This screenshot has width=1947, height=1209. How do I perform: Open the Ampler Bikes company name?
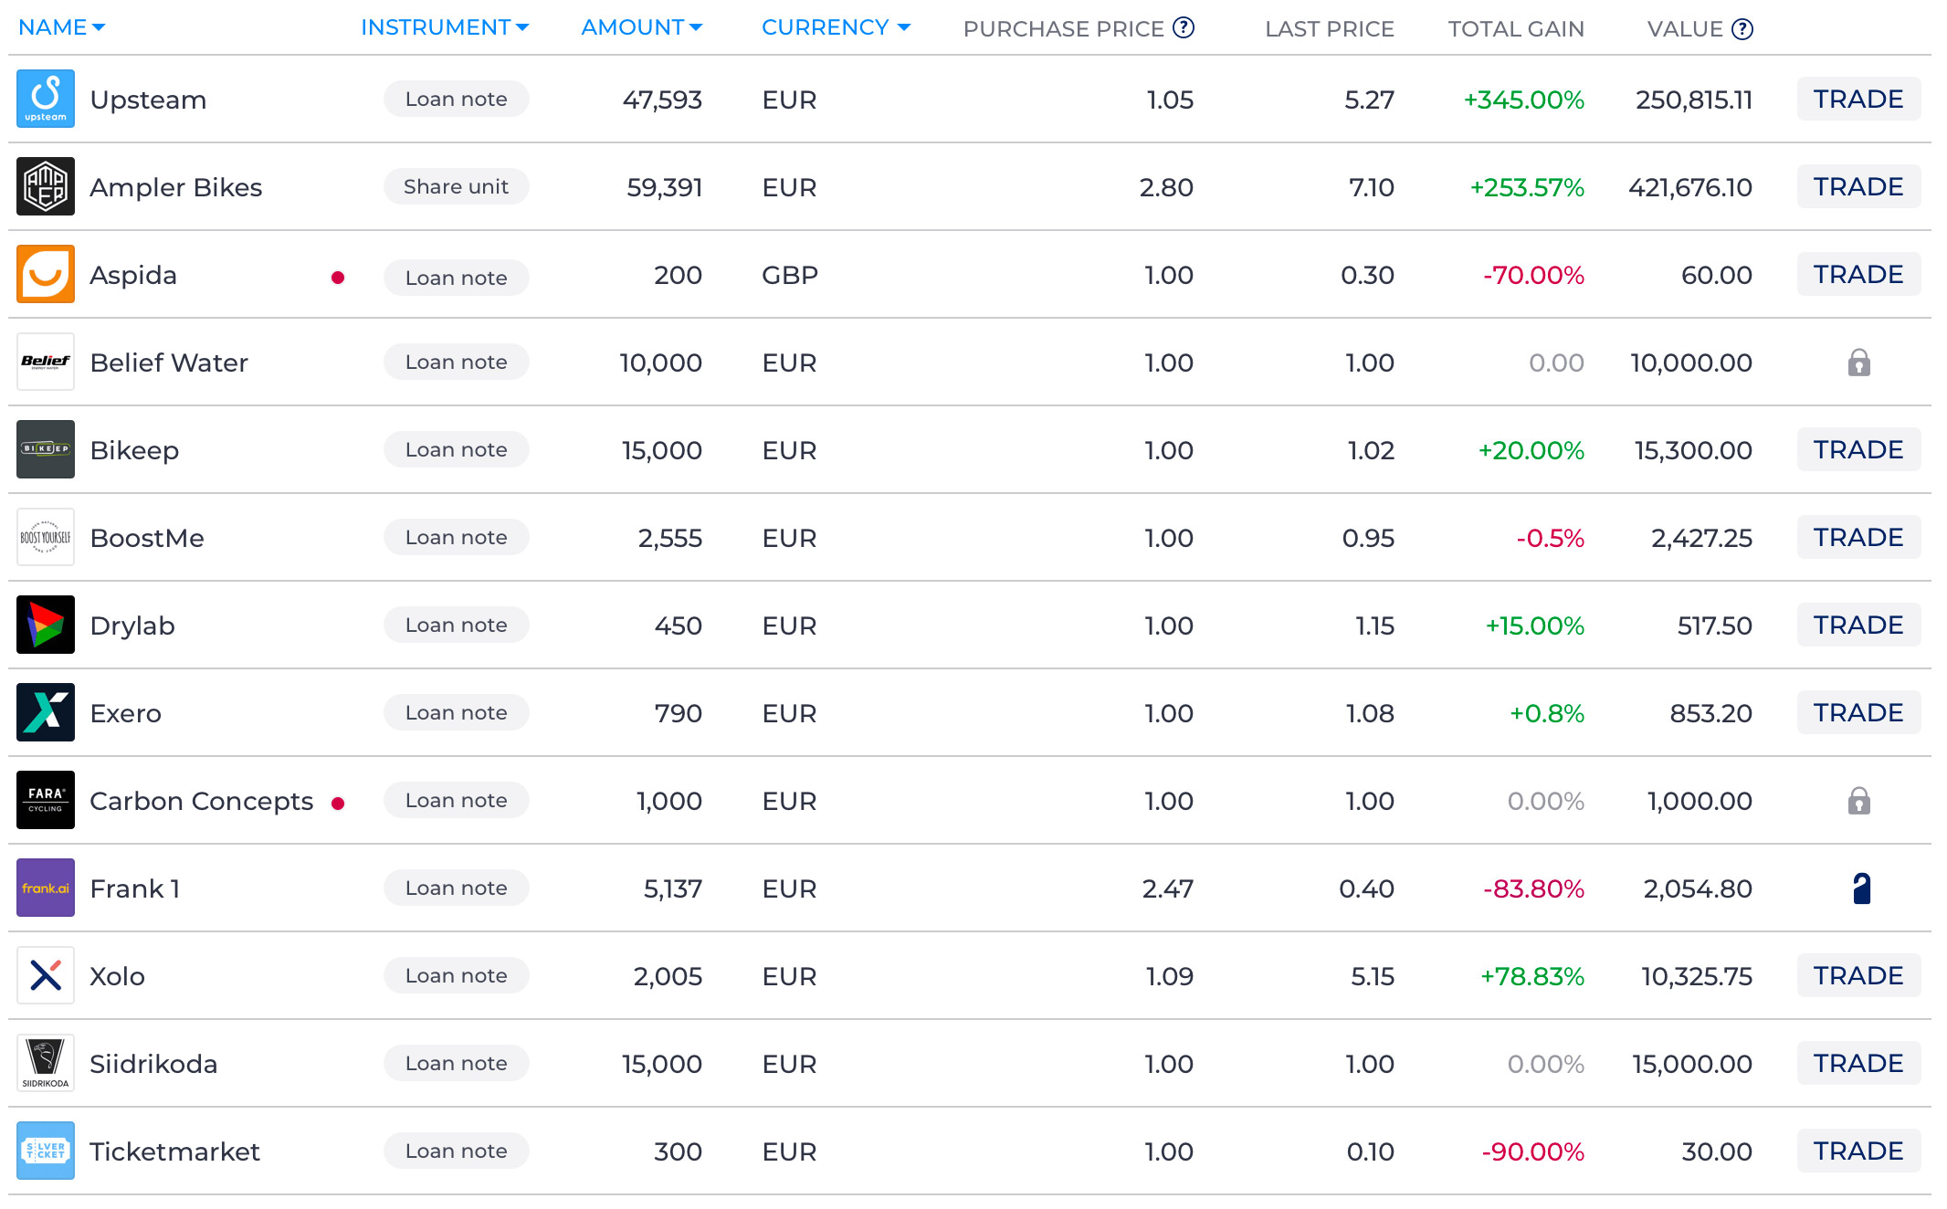[x=176, y=187]
